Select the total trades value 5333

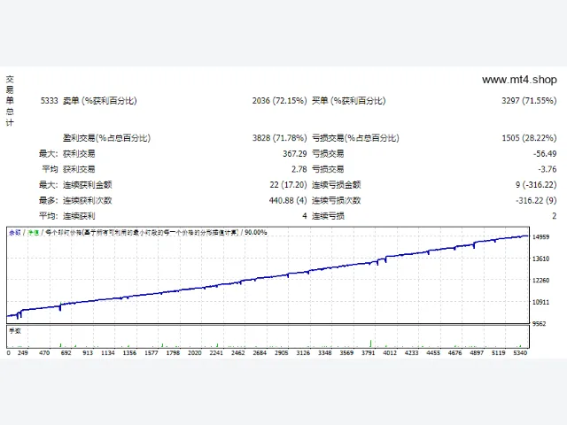pos(50,100)
